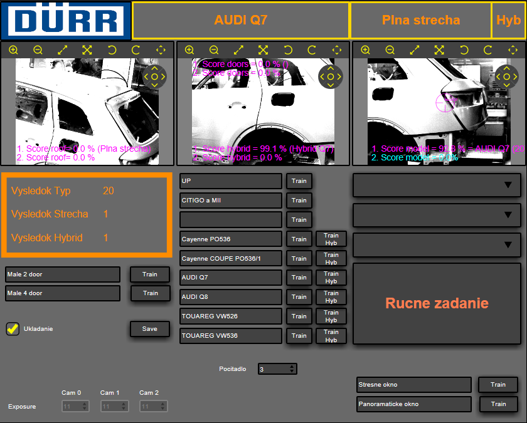
Task: Click Train next to AUDI Q8
Action: point(299,297)
